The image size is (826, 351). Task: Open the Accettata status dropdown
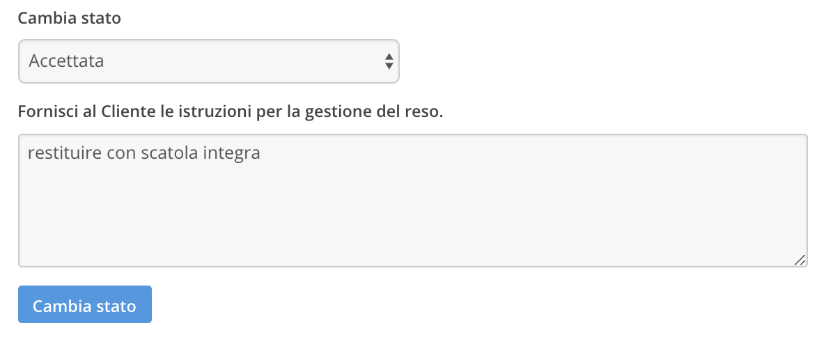[x=208, y=61]
